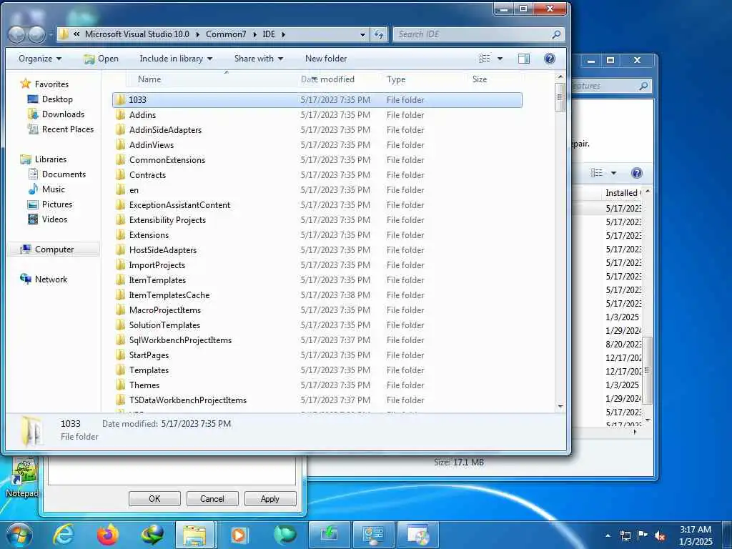Click scroll down arrow of file list
Image resolution: width=732 pixels, height=549 pixels.
click(560, 407)
